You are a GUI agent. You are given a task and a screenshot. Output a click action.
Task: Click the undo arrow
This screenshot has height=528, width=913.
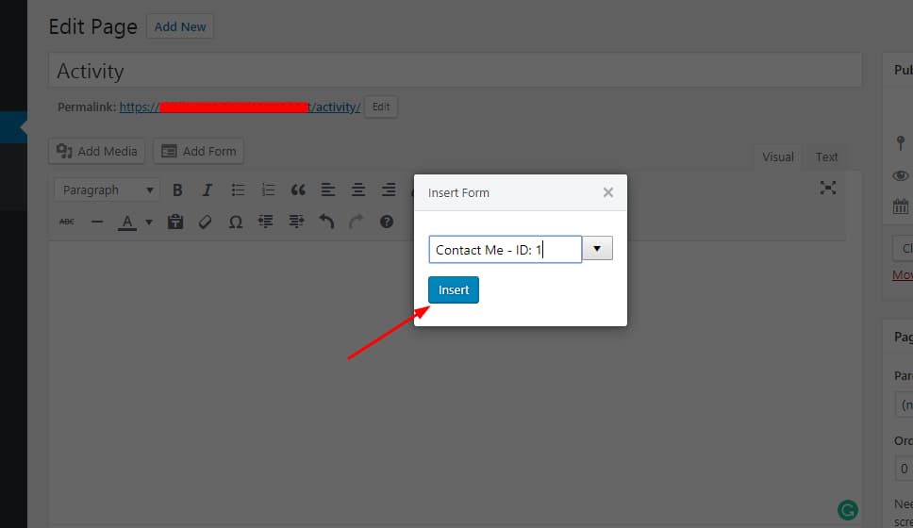326,222
